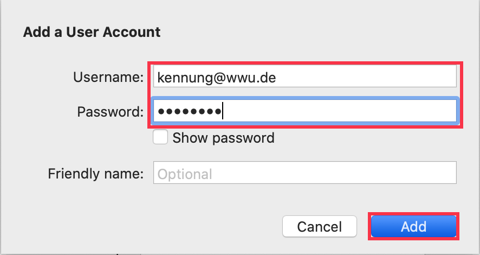
Task: Click the "Username:" label
Action: point(108,78)
